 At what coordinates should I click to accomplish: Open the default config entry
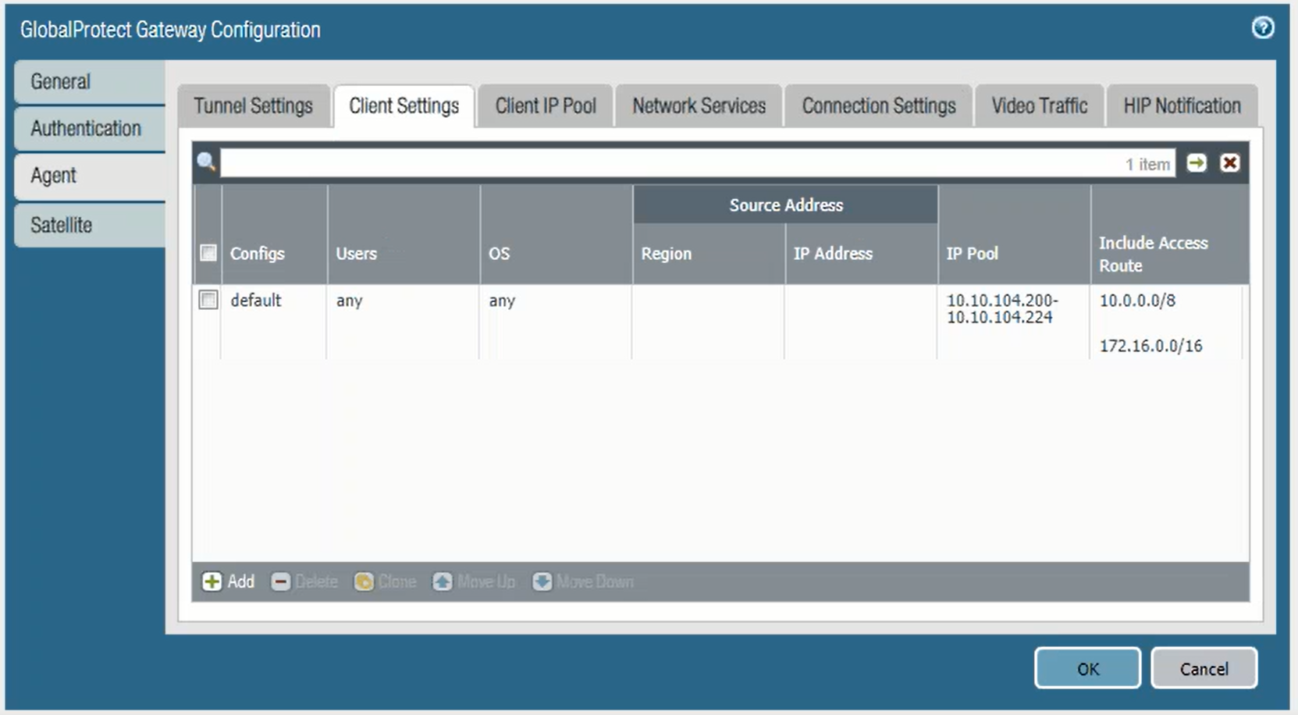coord(255,301)
